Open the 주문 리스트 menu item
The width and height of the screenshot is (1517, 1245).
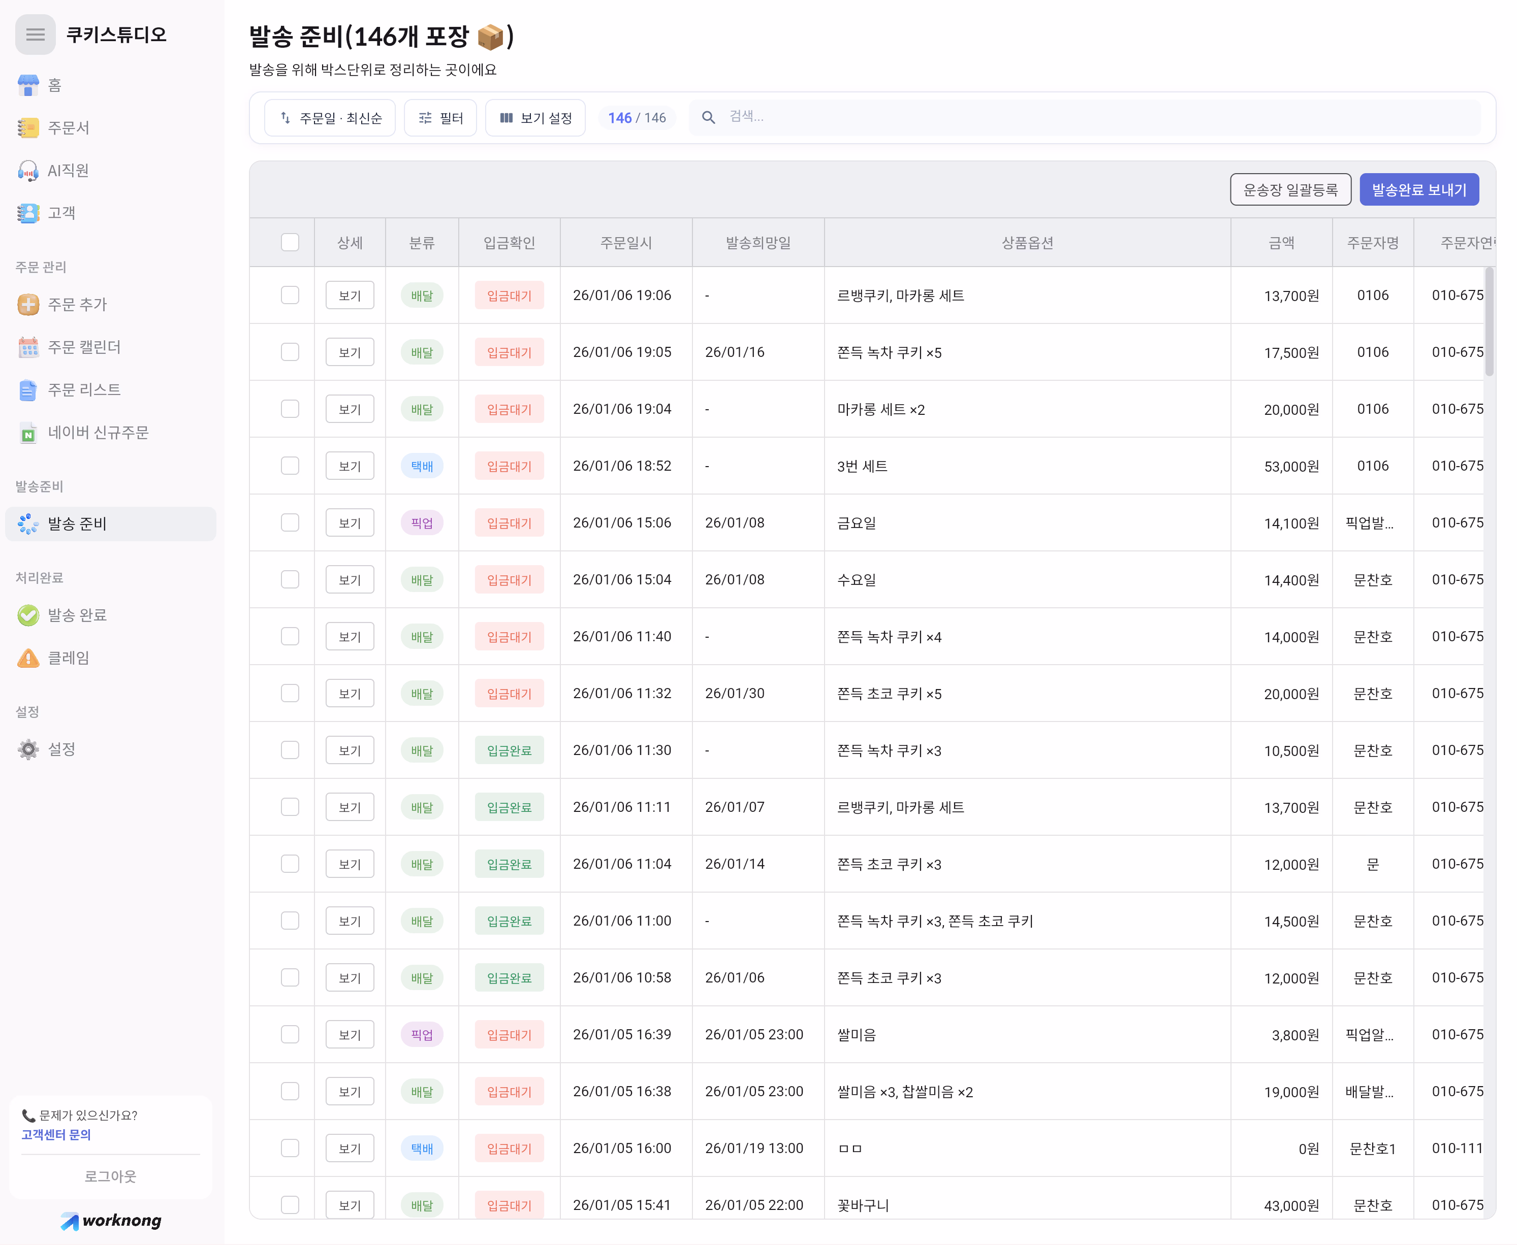coord(84,390)
